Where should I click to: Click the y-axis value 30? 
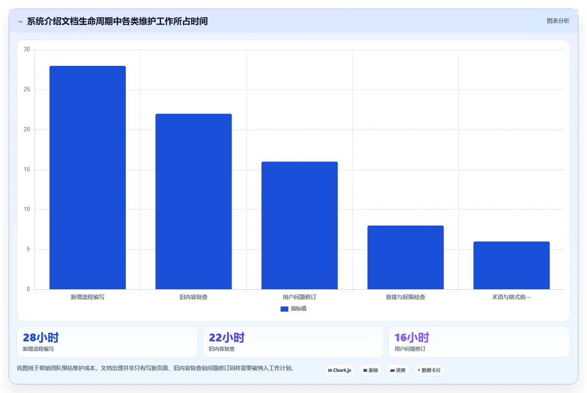click(27, 50)
